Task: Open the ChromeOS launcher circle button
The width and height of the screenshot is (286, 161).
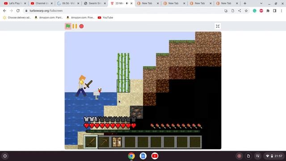Action: (5, 156)
